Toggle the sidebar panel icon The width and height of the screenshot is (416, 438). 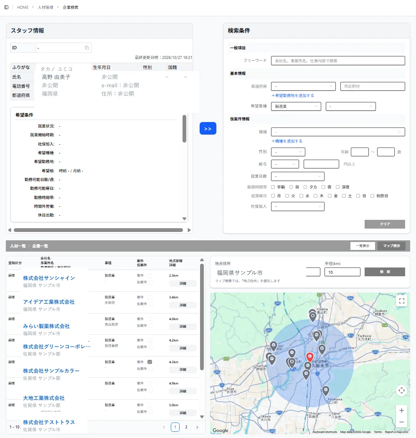[x=6, y=7]
